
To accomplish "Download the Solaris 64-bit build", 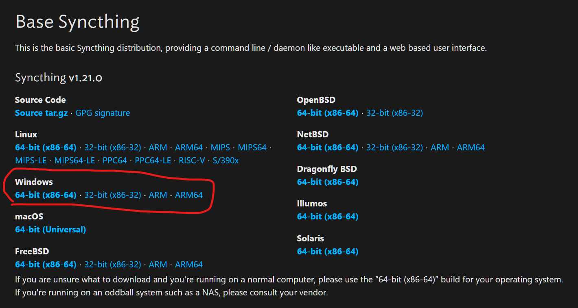I will 328,252.
